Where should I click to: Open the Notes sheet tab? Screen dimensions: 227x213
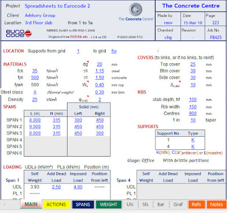[216, 204]
